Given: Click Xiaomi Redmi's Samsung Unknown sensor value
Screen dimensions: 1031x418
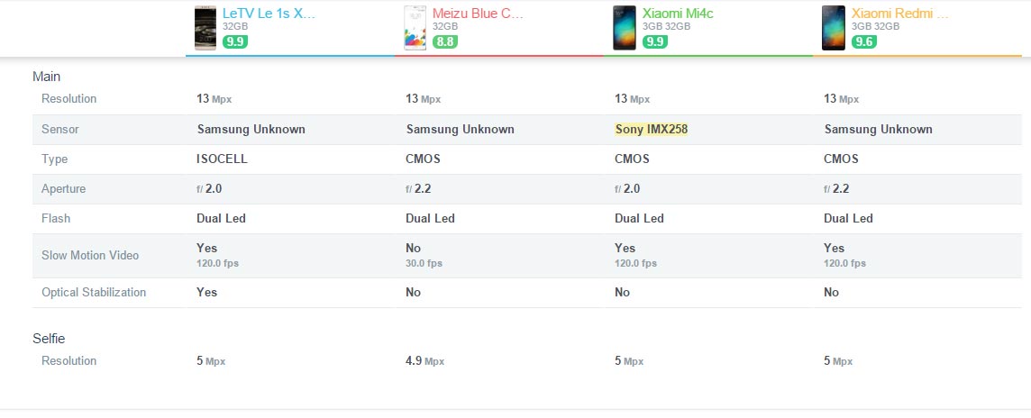Looking at the screenshot, I should pyautogui.click(x=879, y=130).
